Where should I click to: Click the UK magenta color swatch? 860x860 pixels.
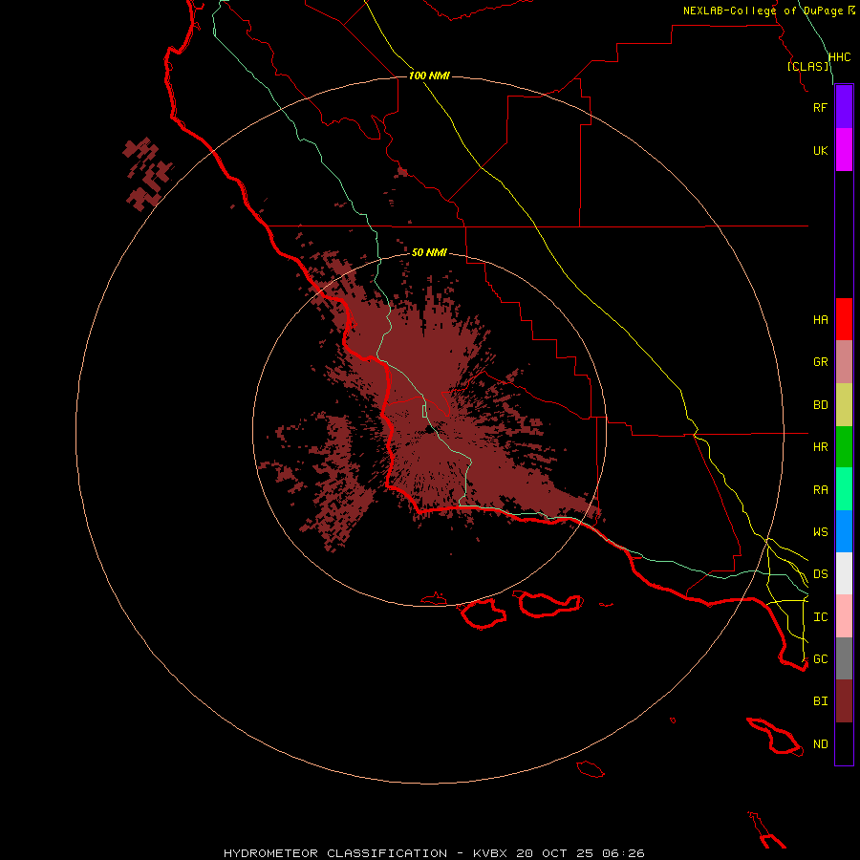[844, 150]
